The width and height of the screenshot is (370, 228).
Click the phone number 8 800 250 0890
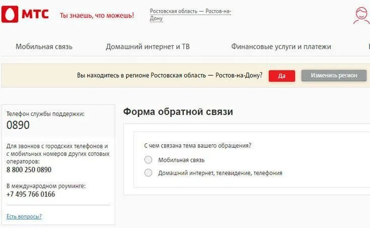pyautogui.click(x=29, y=170)
